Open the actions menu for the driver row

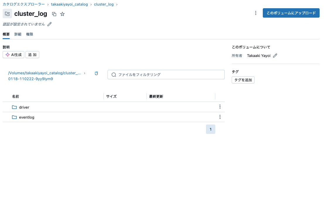(220, 107)
